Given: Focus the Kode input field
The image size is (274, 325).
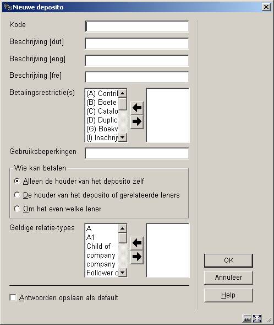Looking at the screenshot, I should tap(137, 26).
